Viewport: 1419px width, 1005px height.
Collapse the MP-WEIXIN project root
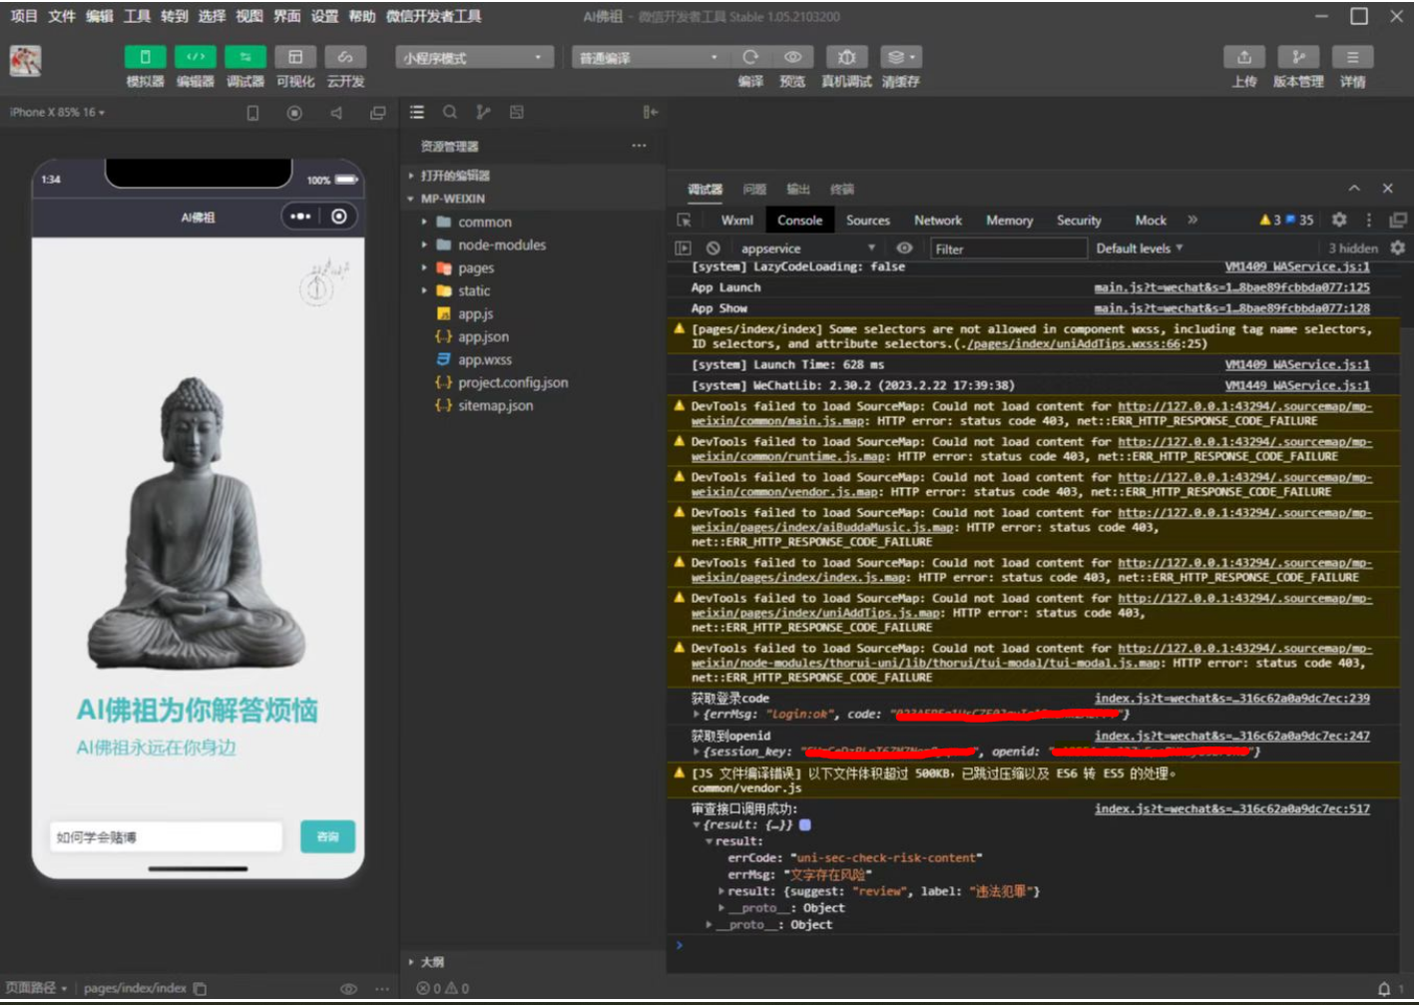point(445,199)
